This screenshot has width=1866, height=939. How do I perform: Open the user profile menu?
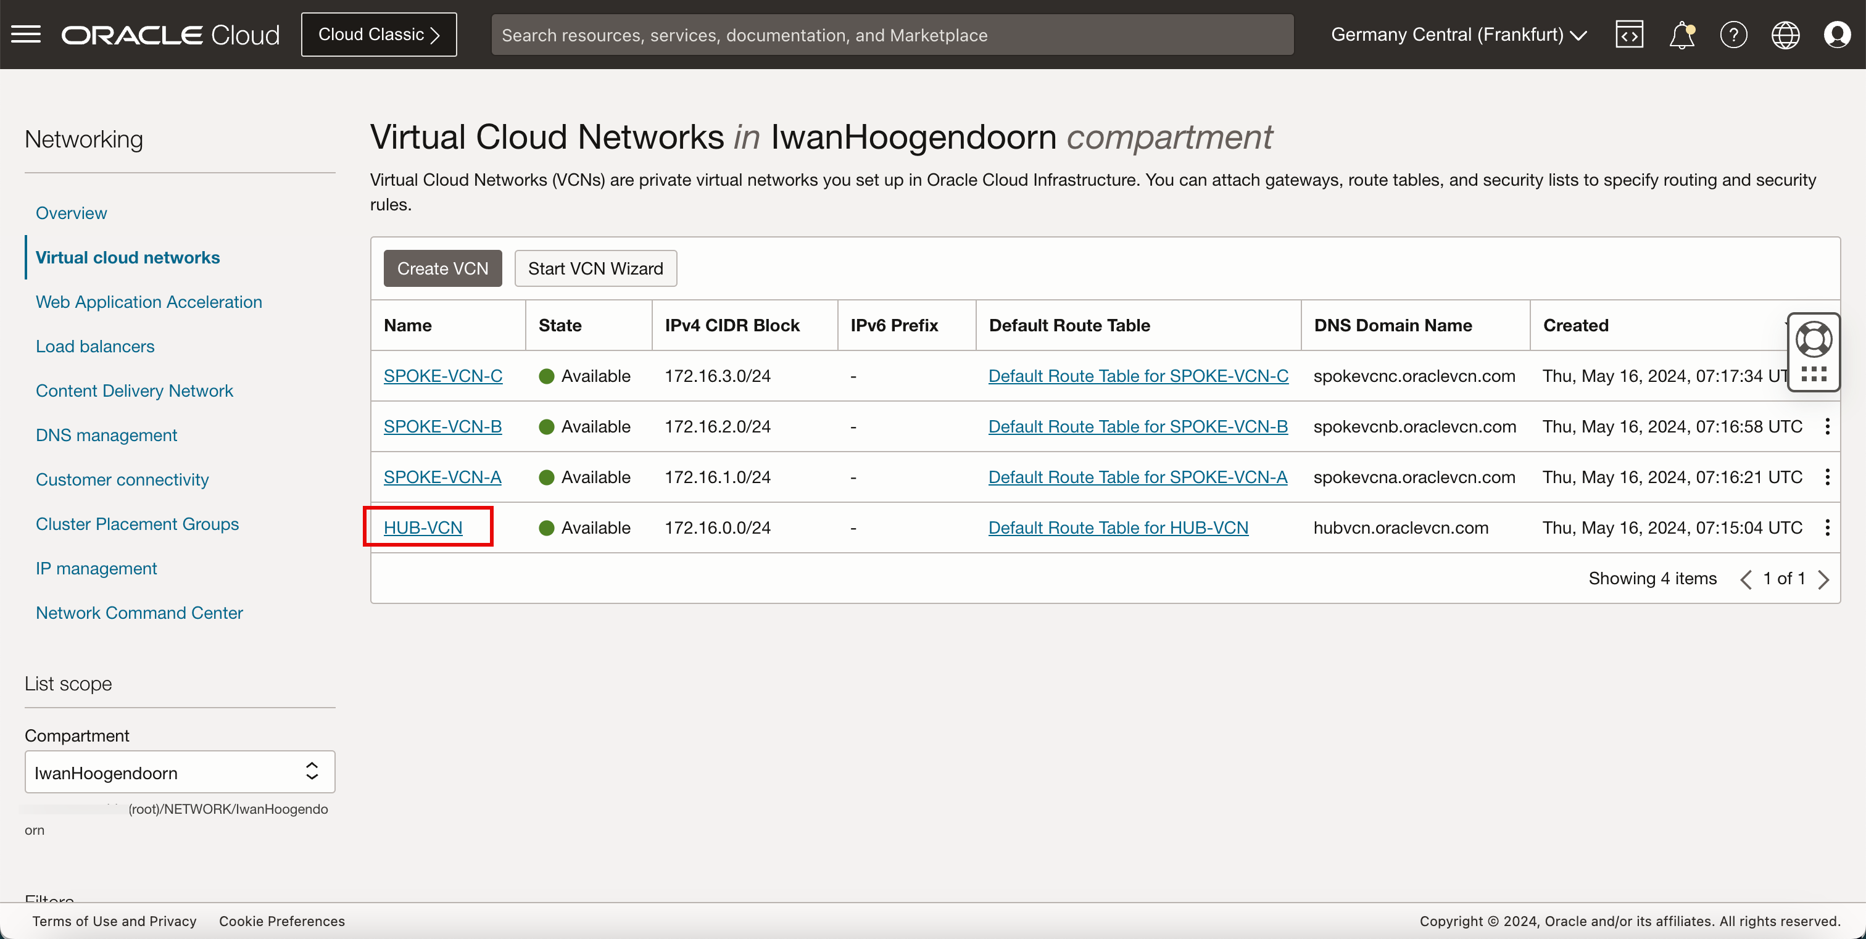coord(1836,35)
